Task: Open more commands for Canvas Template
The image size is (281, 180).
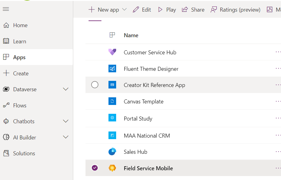Action: (x=278, y=101)
